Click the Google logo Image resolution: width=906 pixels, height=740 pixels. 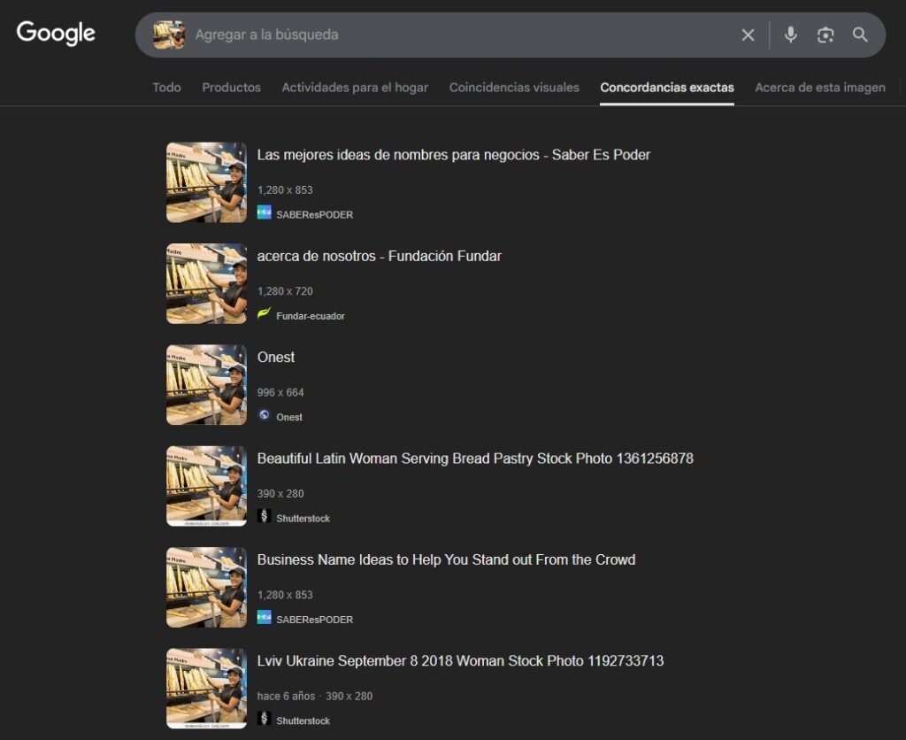tap(56, 33)
